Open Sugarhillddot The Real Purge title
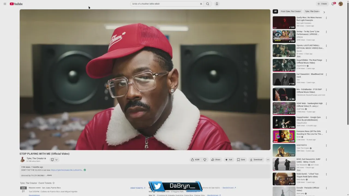Image resolution: width=349 pixels, height=196 pixels. pyautogui.click(x=309, y=62)
